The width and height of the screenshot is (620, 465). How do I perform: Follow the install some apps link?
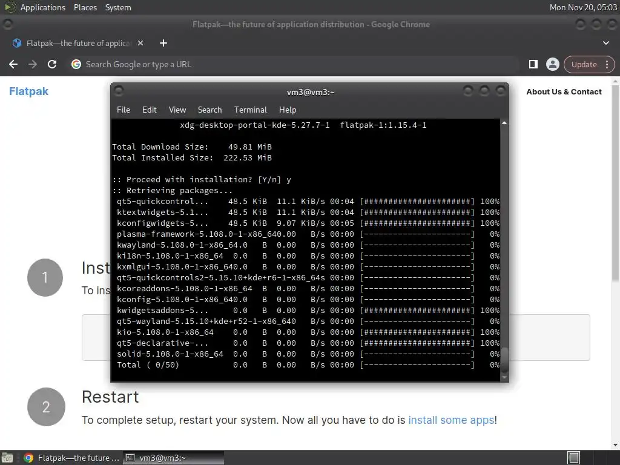coord(451,420)
